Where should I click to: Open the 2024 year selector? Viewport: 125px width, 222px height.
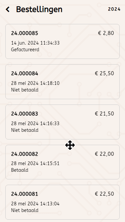pyautogui.click(x=114, y=9)
